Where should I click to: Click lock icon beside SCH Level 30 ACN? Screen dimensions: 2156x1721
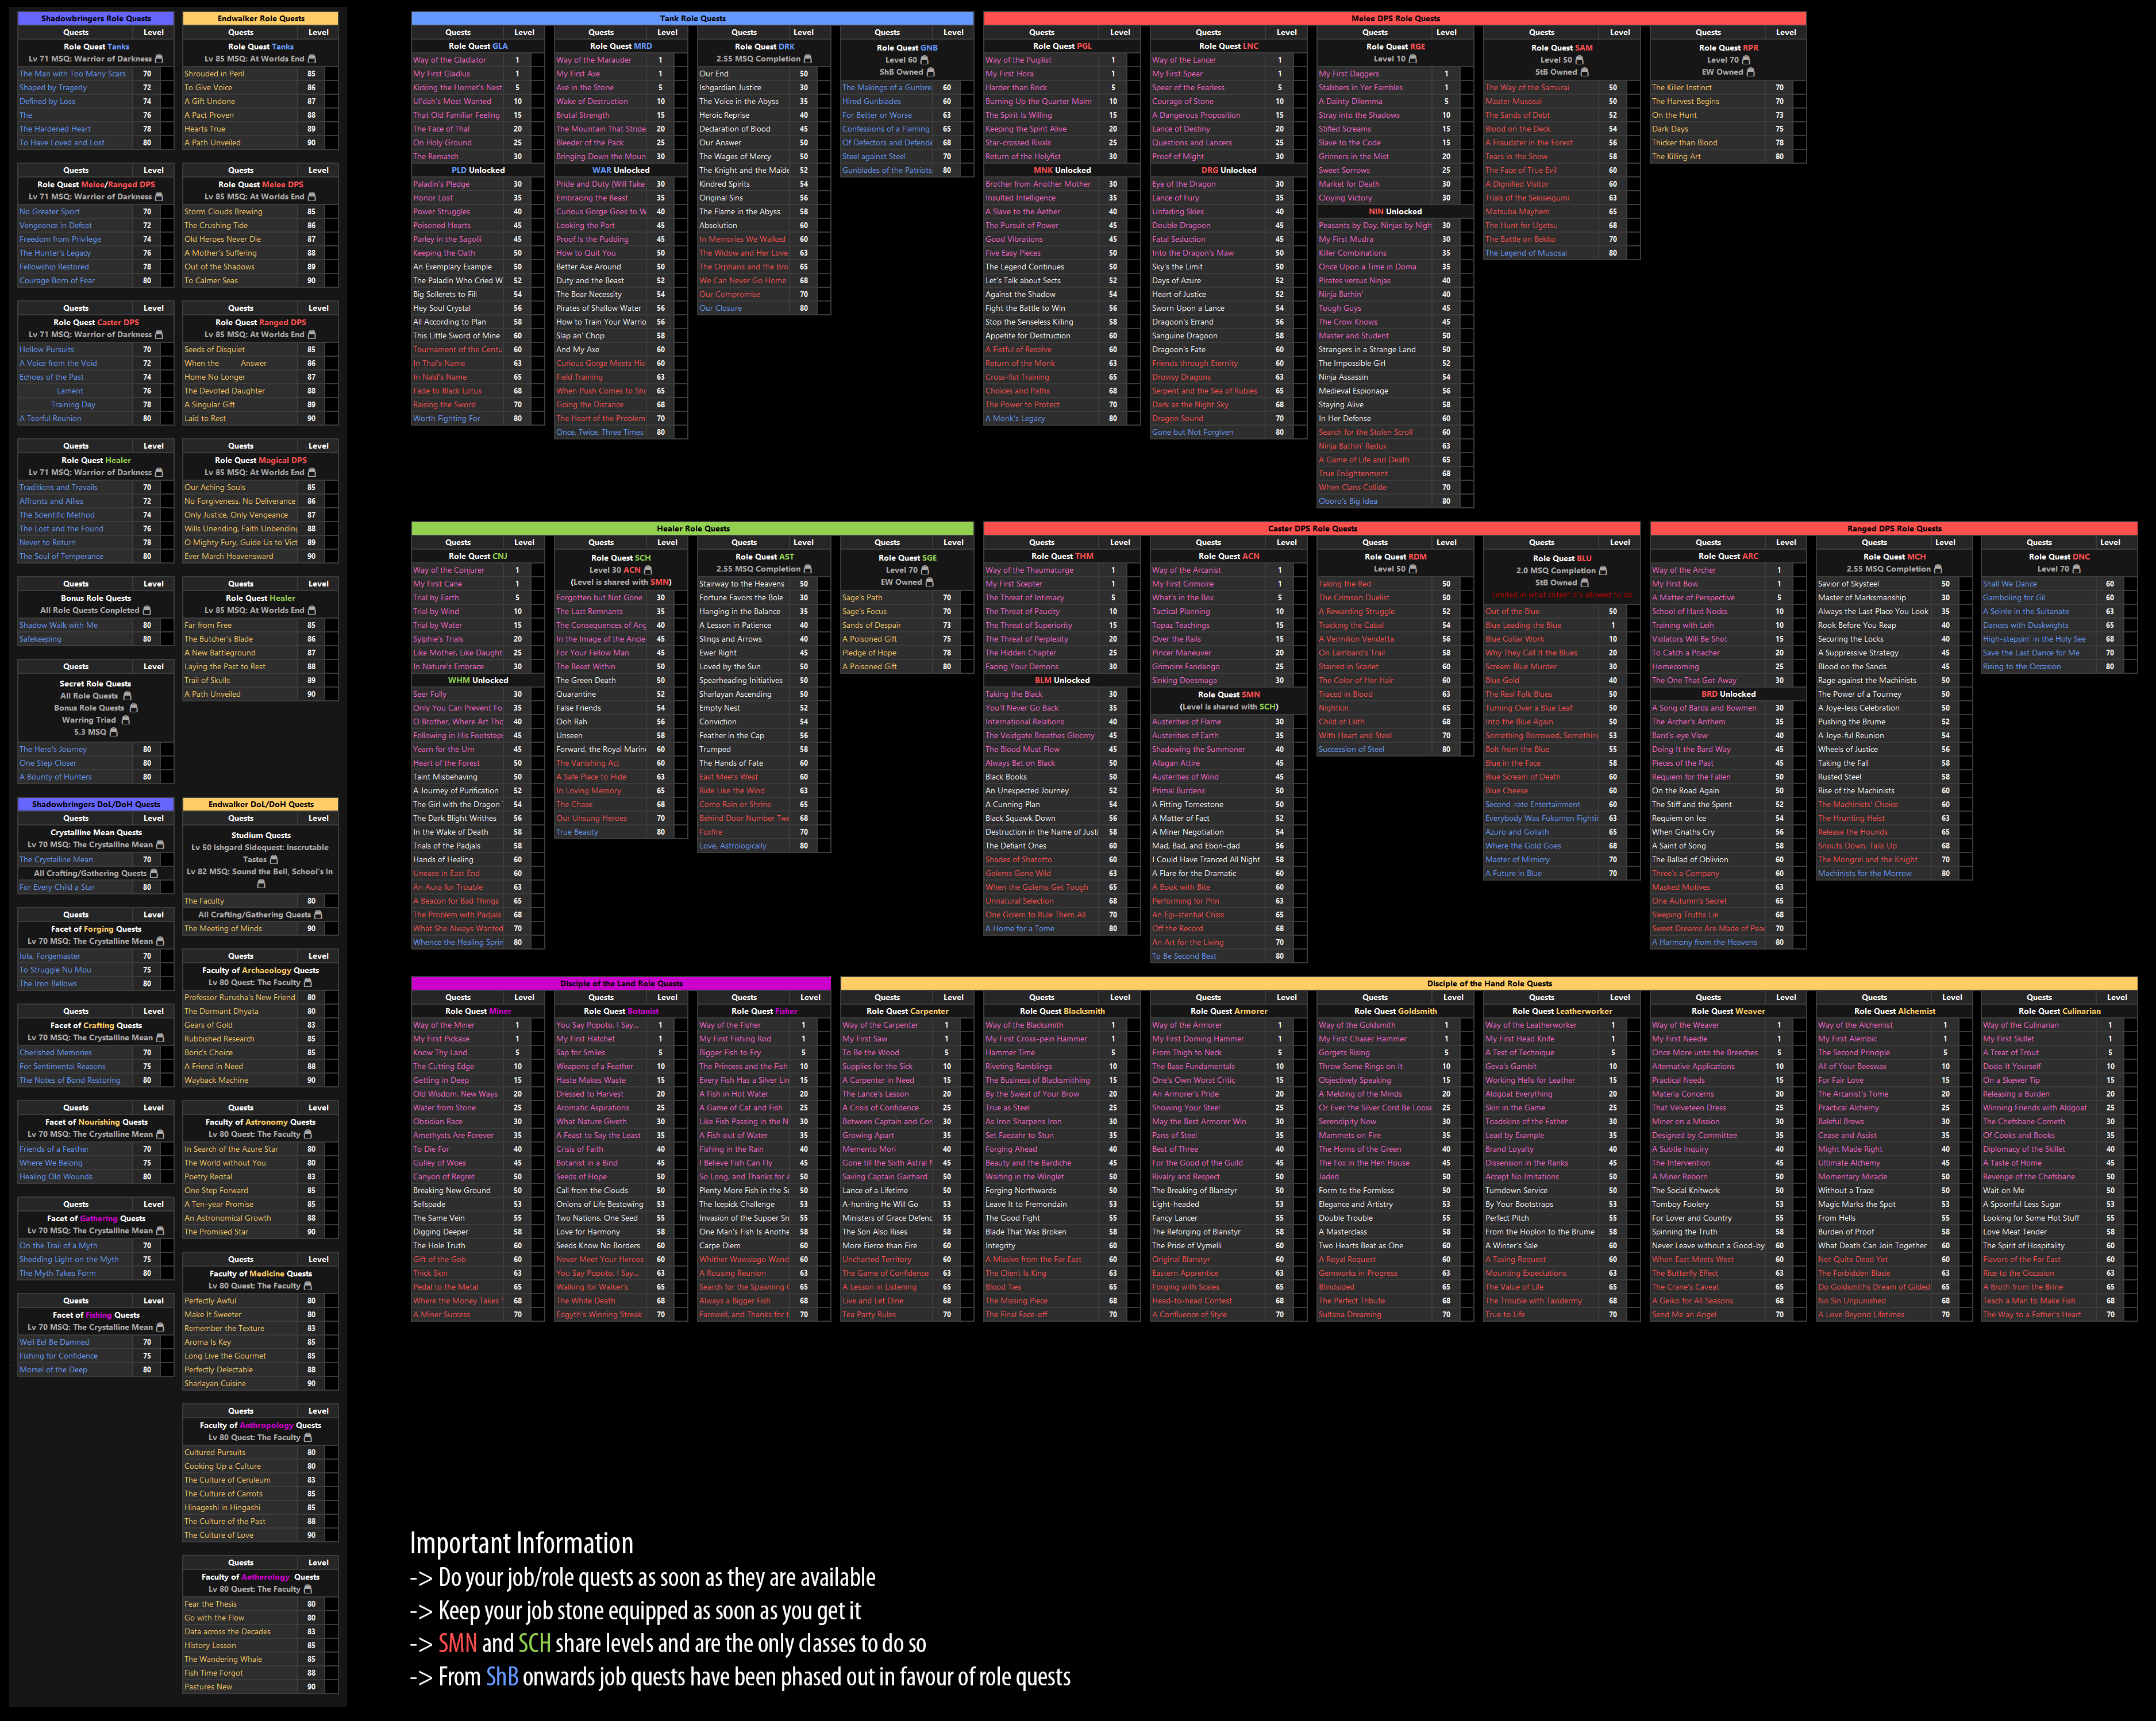click(647, 570)
